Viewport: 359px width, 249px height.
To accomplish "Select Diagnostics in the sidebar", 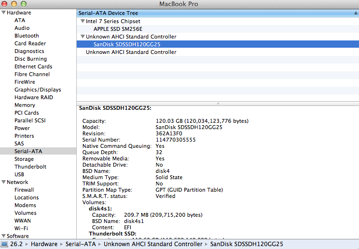I will click(x=29, y=51).
